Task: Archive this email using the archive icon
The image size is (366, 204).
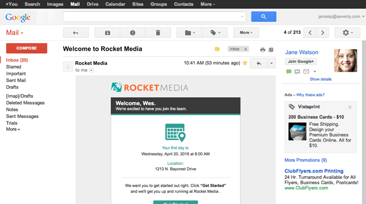Action: coord(107,32)
